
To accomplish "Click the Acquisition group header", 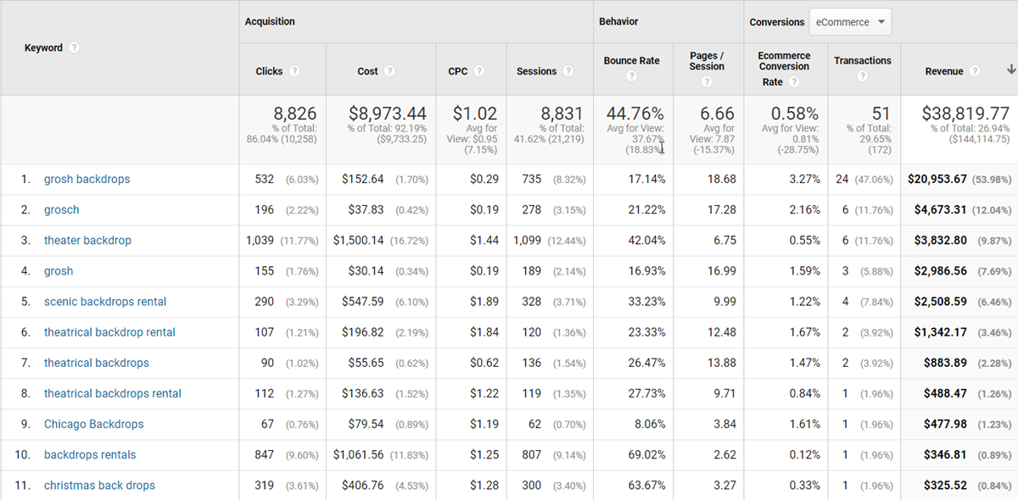I will (270, 21).
